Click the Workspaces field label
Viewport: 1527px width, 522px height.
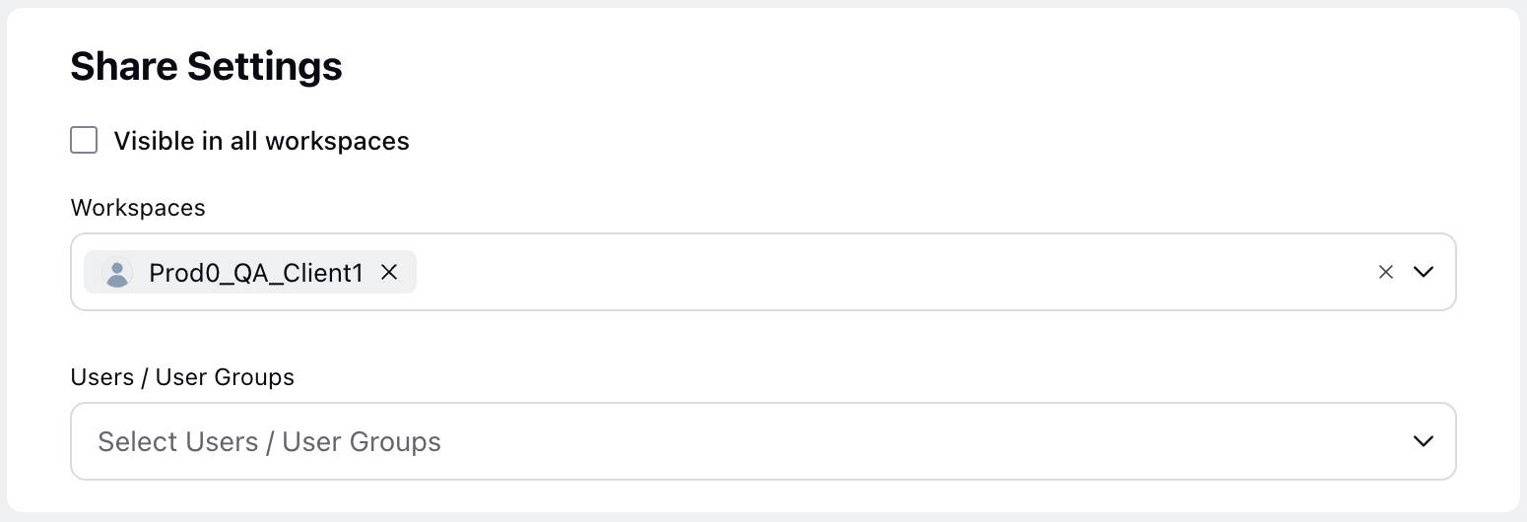[x=138, y=208]
